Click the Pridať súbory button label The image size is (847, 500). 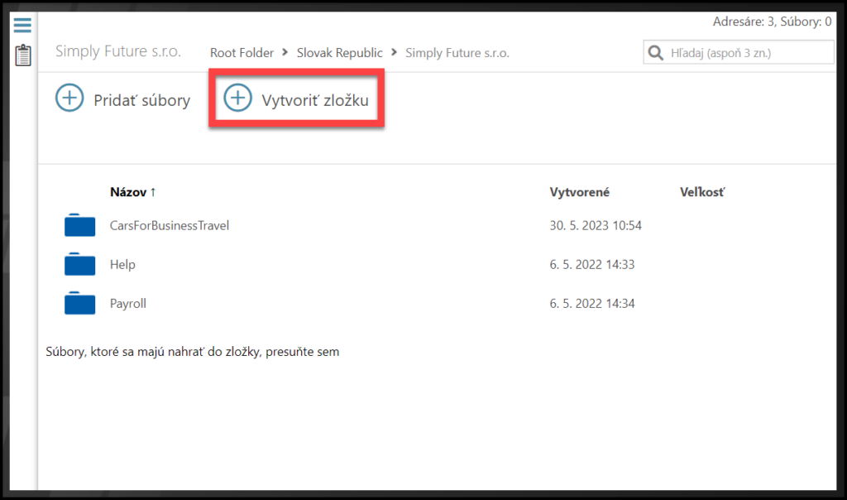point(141,100)
